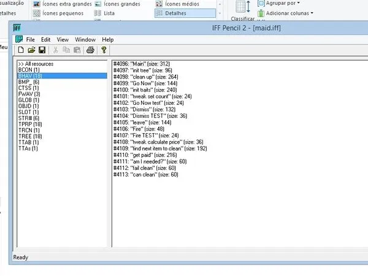368x276 pixels.
Task: Select OBJD (1) resource type
Action: pos(62,106)
